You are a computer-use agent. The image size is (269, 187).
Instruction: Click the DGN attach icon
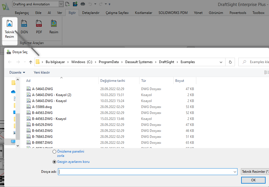point(24,24)
